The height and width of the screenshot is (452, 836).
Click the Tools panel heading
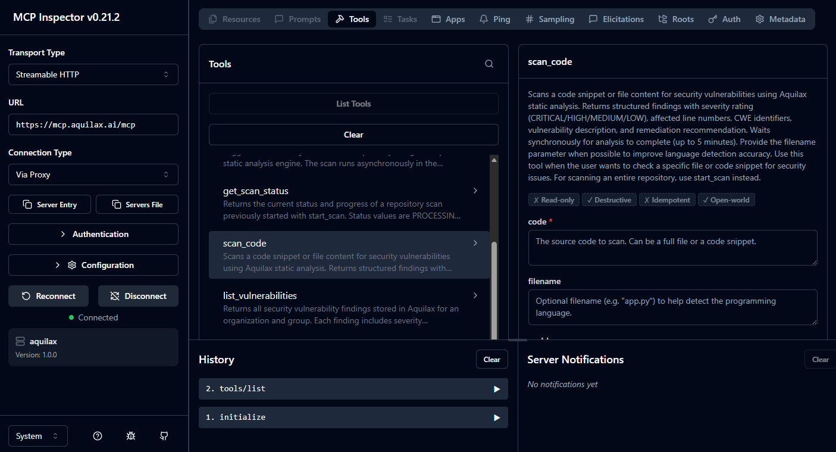(220, 64)
